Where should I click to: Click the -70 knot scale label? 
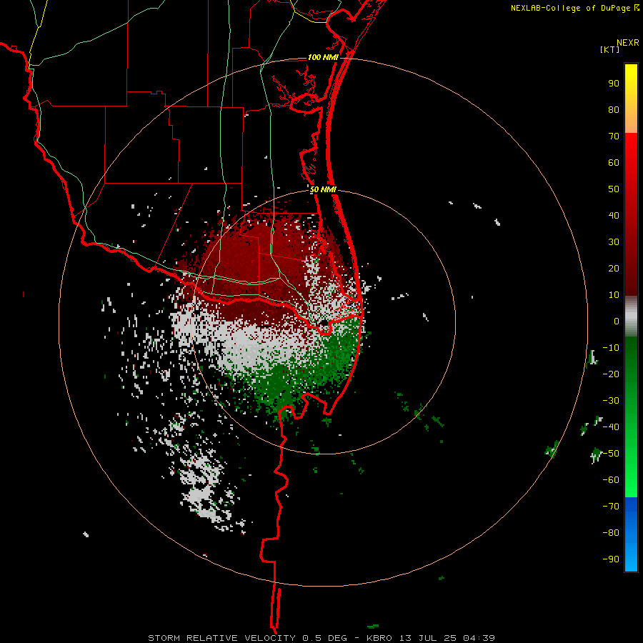tap(611, 507)
